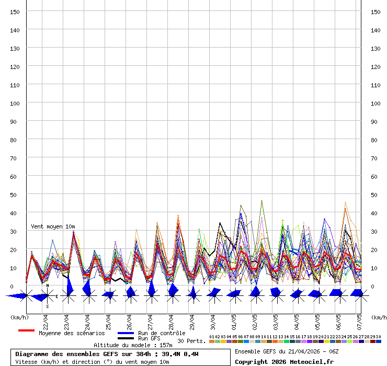Click the Vent moyen 10m chart label
This screenshot has height=366, width=387.
53,226
